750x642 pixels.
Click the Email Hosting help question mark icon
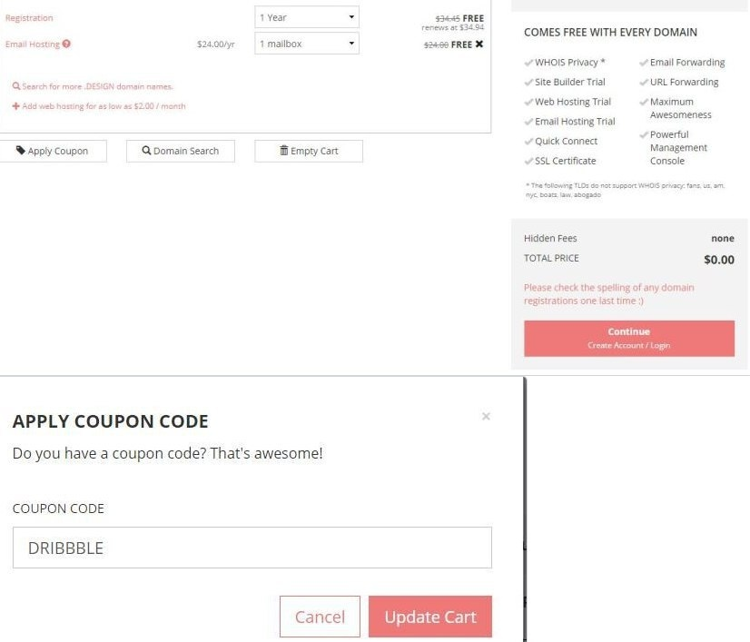[x=66, y=44]
